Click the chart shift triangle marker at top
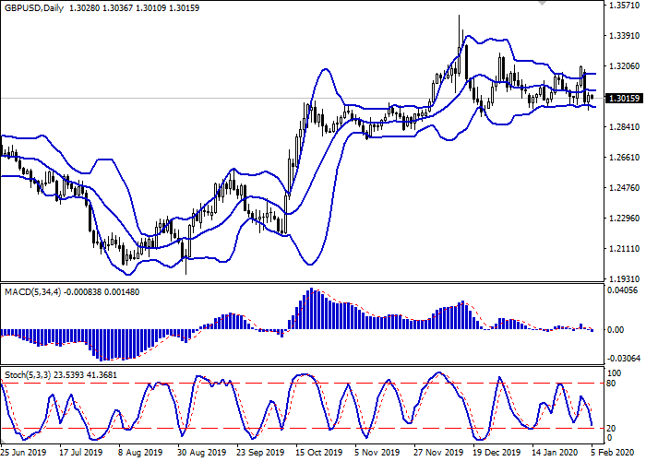The height and width of the screenshot is (461, 646). 542,4
